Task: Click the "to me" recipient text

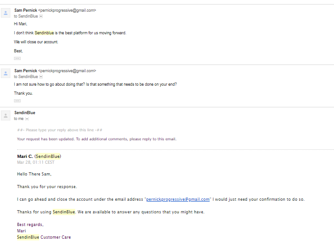Action: click(18, 119)
